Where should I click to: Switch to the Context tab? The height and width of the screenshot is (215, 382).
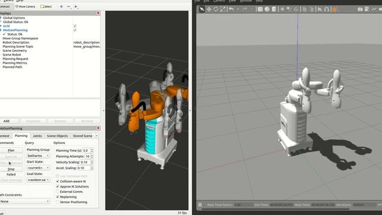click(x=5, y=136)
